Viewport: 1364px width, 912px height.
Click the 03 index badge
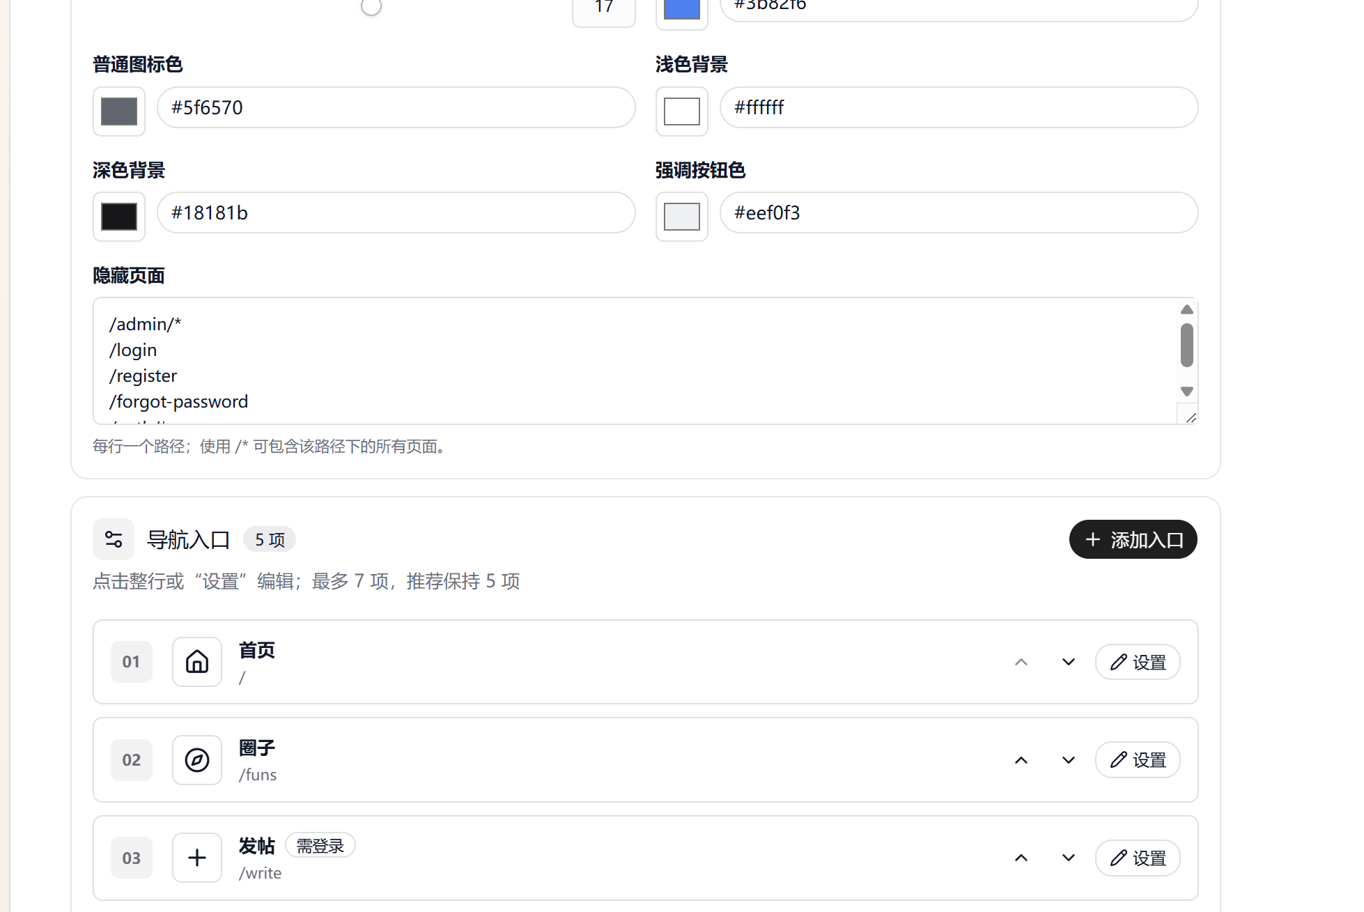(x=132, y=858)
